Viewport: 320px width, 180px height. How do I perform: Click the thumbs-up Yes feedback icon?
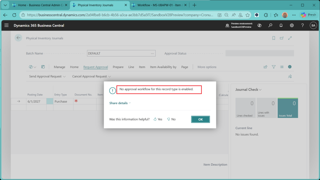[x=155, y=119]
